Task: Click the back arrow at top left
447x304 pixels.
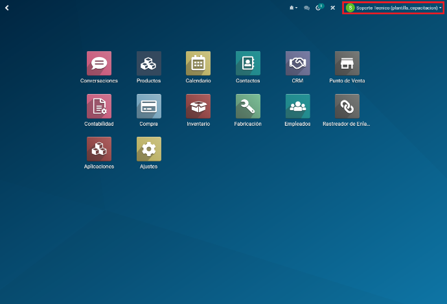Action: pyautogui.click(x=7, y=8)
